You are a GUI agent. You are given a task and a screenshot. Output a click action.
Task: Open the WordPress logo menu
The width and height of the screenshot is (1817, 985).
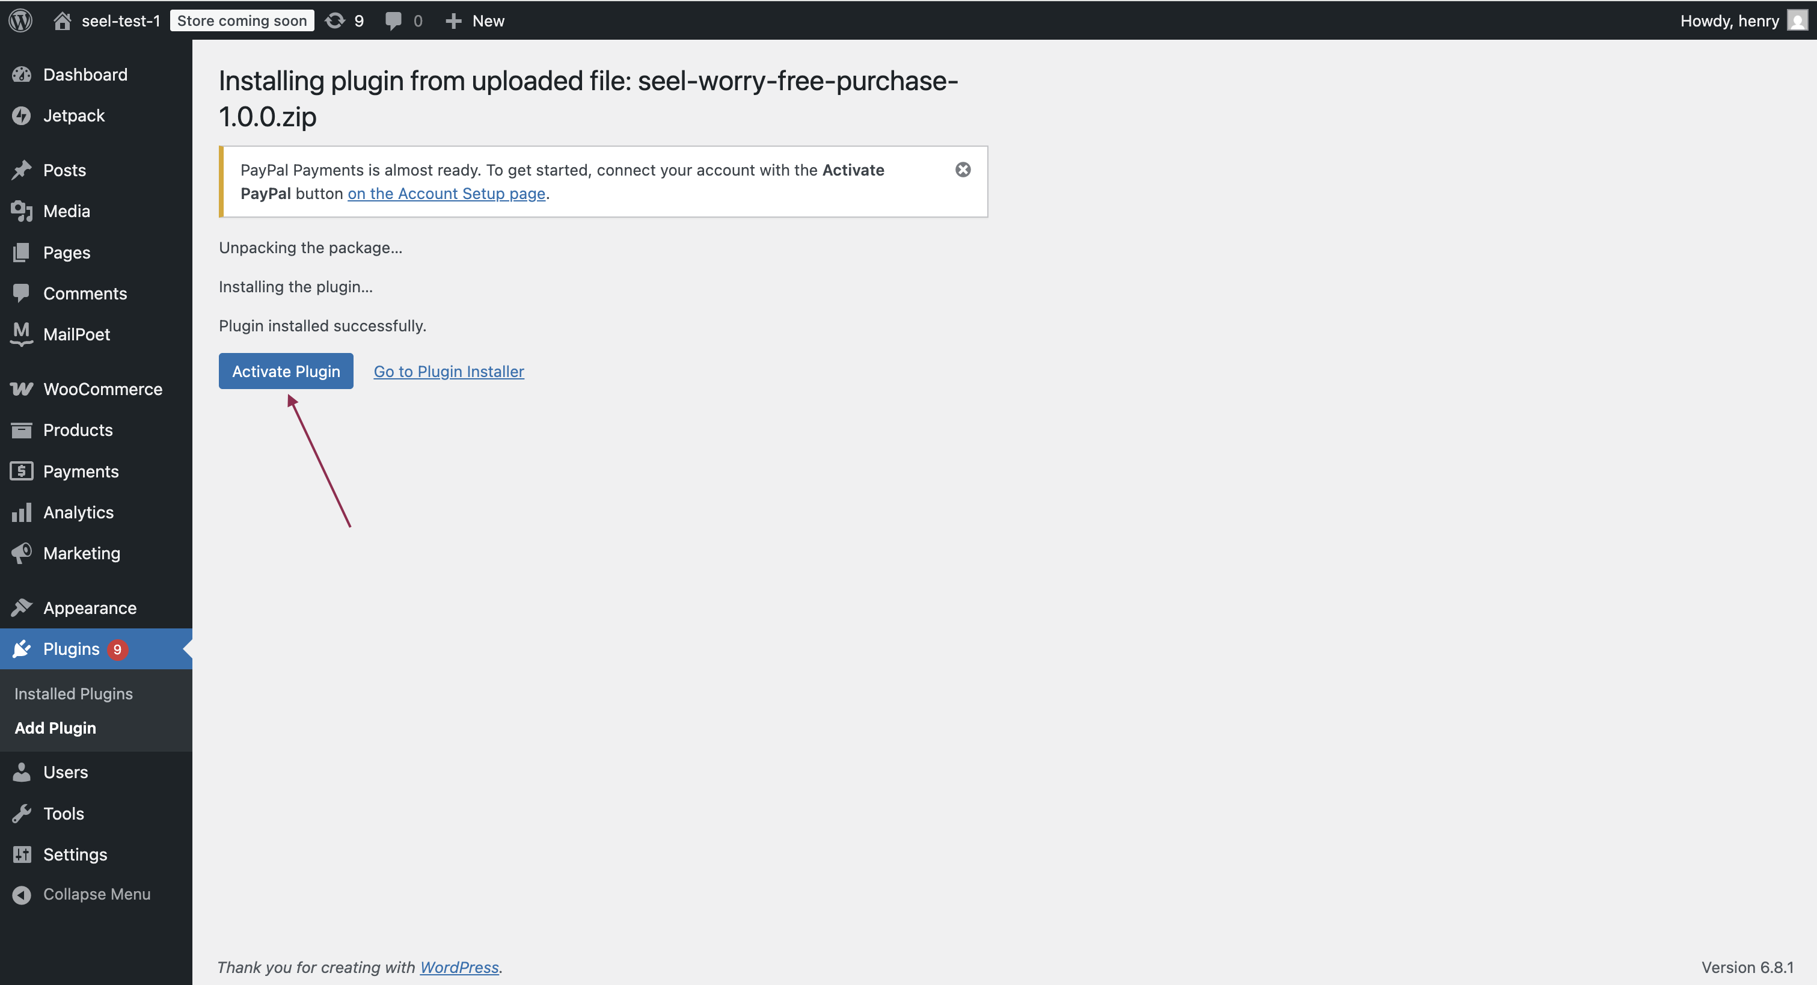pyautogui.click(x=20, y=20)
